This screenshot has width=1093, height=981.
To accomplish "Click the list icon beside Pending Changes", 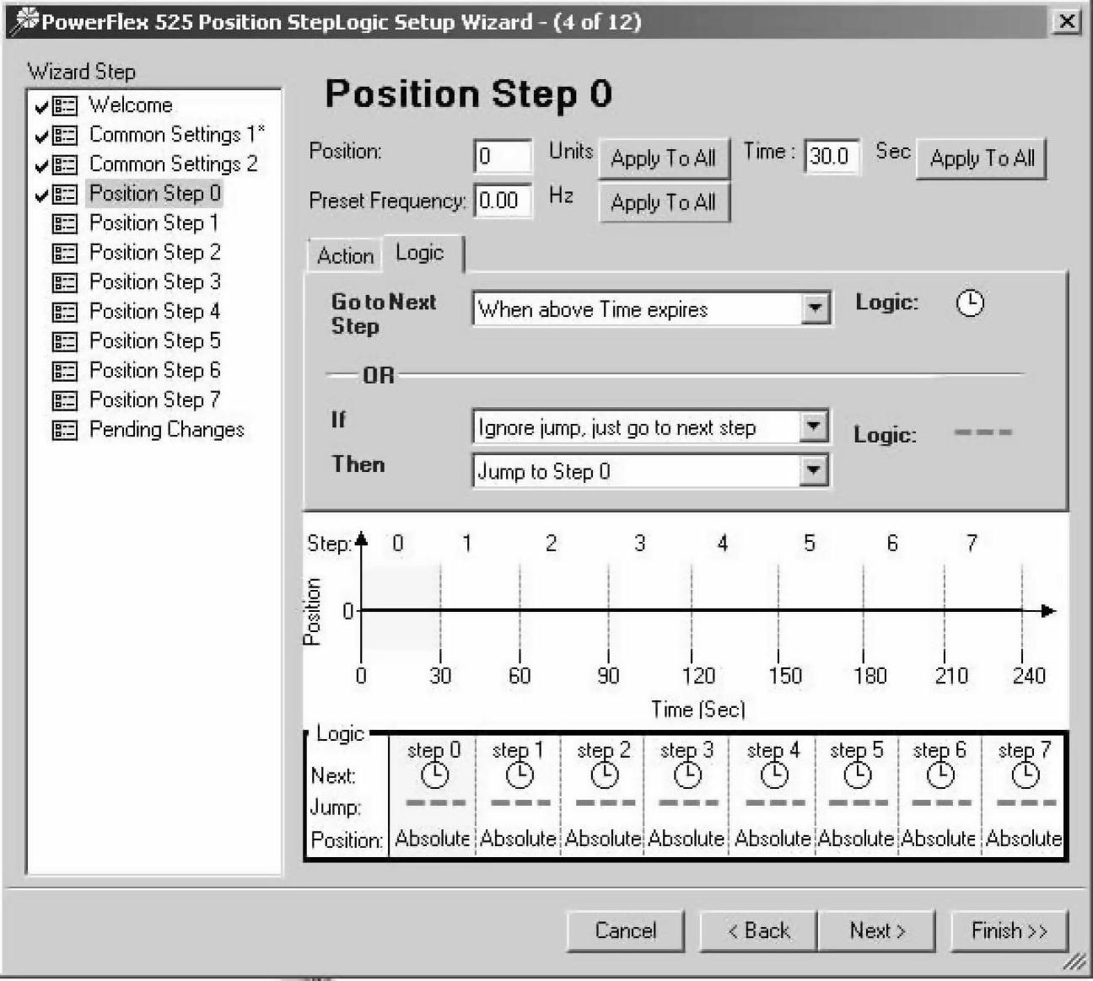I will click(x=65, y=430).
